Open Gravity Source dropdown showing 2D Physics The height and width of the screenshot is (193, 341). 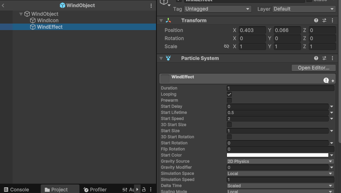click(x=280, y=161)
